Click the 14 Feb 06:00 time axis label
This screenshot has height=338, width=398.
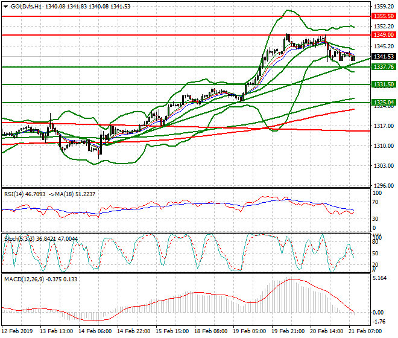[95, 331]
